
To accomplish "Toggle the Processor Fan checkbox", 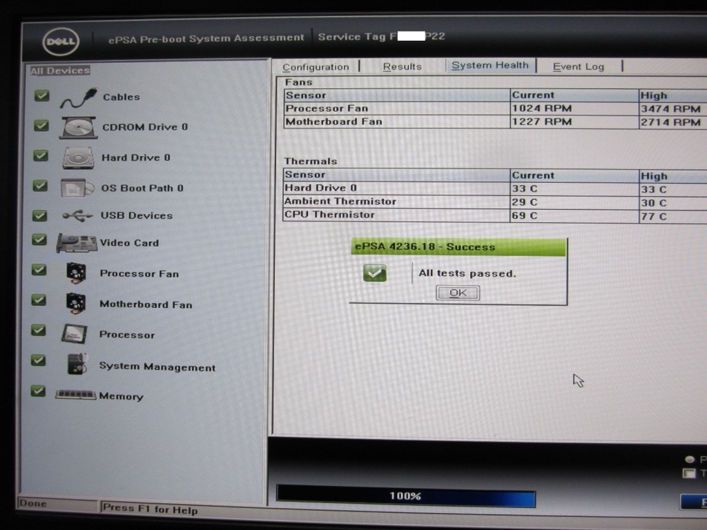I will click(x=39, y=270).
